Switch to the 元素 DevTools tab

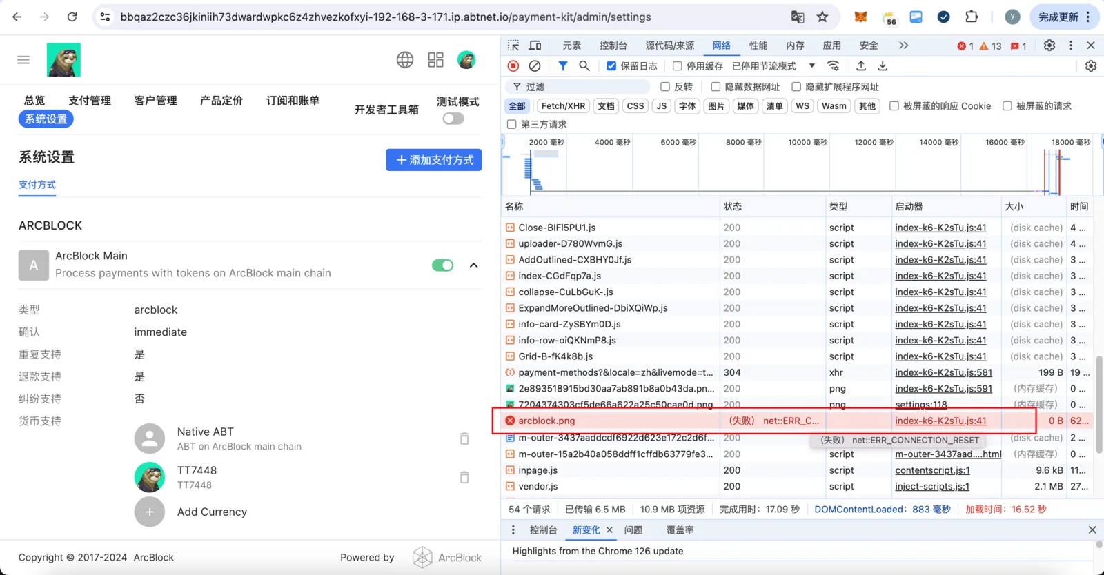tap(571, 46)
